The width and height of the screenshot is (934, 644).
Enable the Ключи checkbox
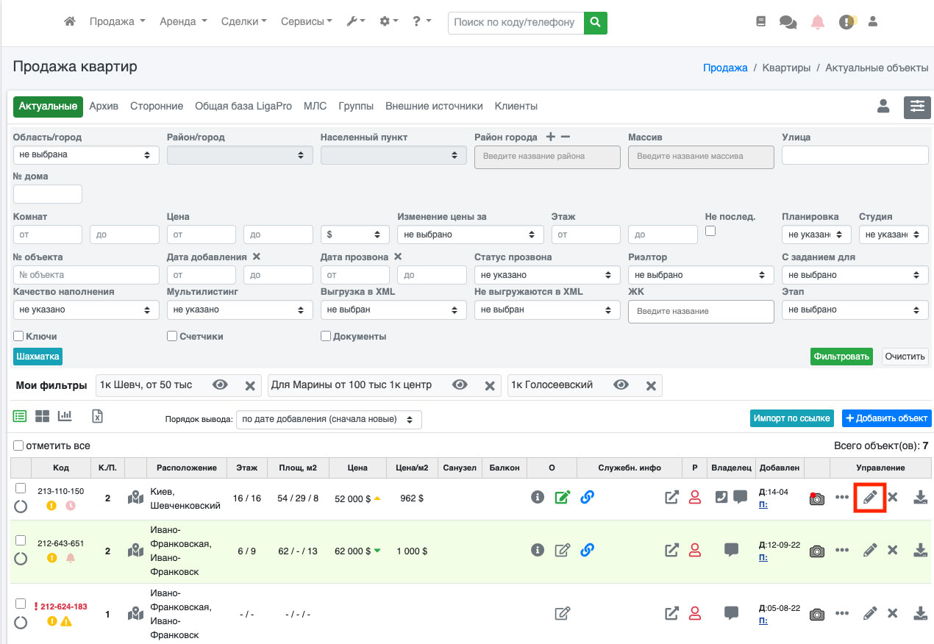18,337
